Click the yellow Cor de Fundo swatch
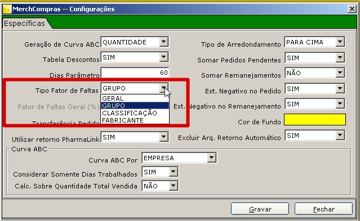This screenshot has width=360, height=221. tap(315, 119)
